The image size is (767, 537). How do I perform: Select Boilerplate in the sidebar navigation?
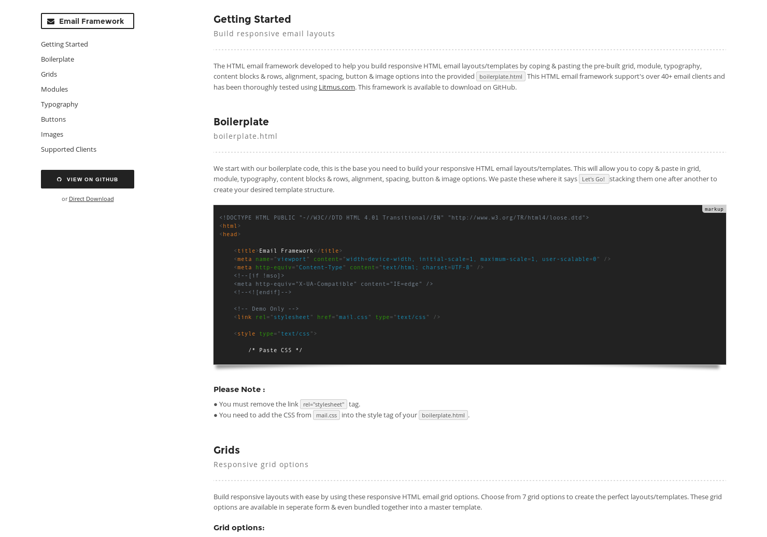[x=57, y=59]
